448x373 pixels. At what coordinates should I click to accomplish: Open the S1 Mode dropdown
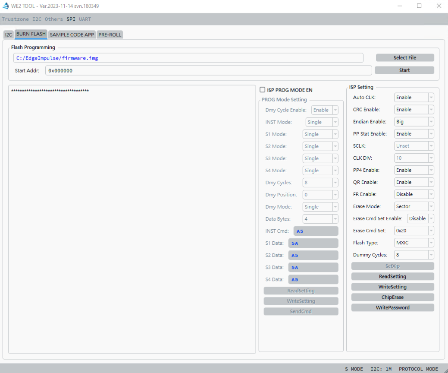tap(320, 134)
